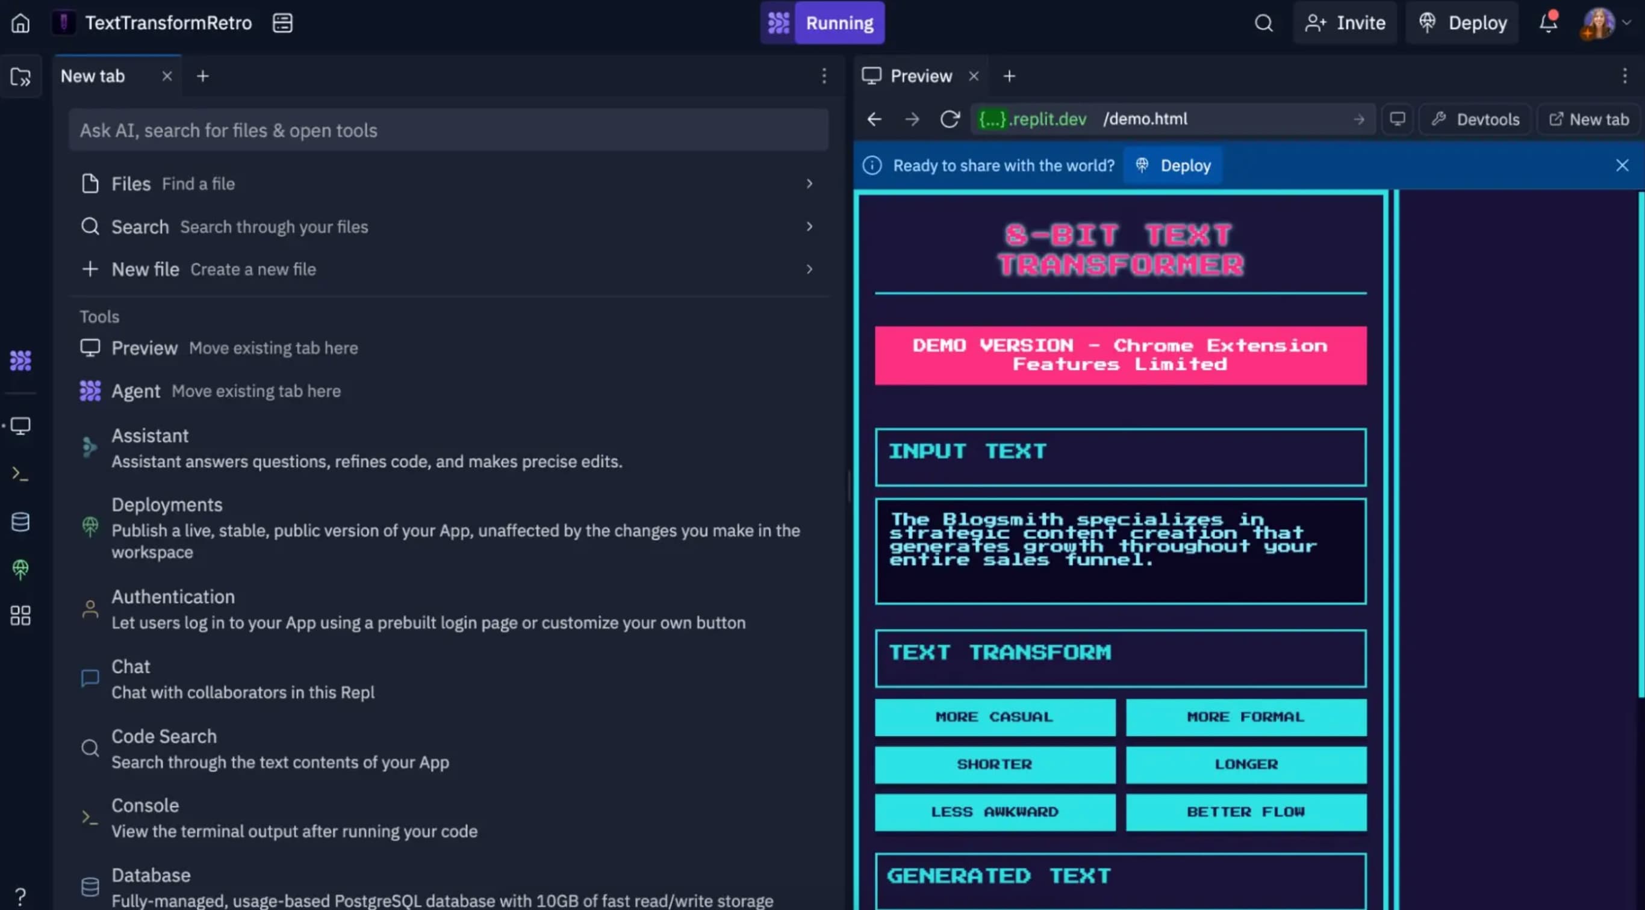The image size is (1645, 910).
Task: Focus the Ask AI search field
Action: click(x=449, y=130)
